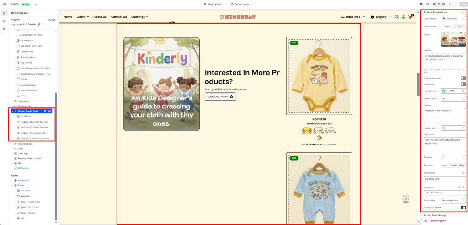Open the inspector selection tool icon
Screen dimensions: 468x225
click(x=427, y=4)
